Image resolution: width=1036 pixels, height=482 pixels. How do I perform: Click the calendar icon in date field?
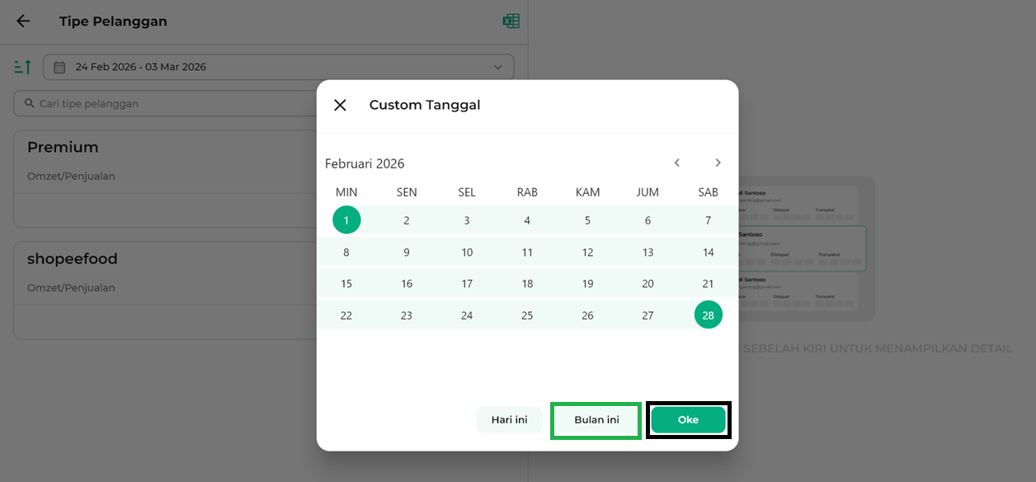pos(59,67)
